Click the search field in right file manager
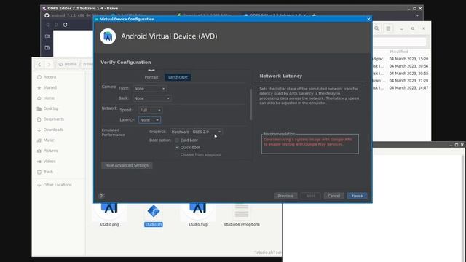This screenshot has height=262, width=466. tap(400, 41)
